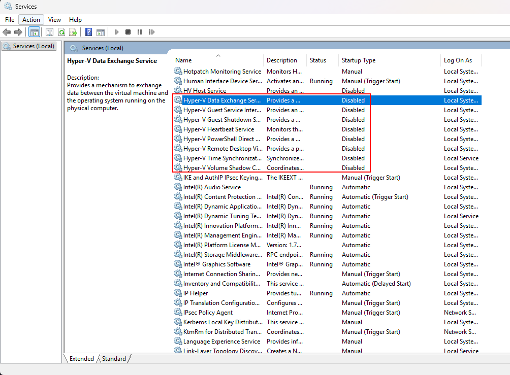Select Intel(R) Innovation Platform service row
The image size is (510, 375).
(x=327, y=225)
